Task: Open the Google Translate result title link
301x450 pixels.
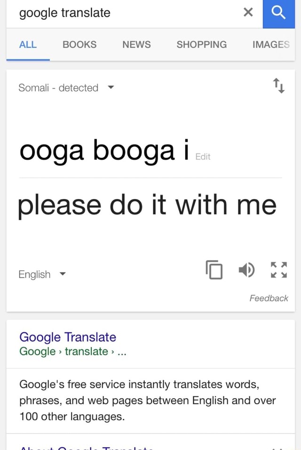Action: coord(68,337)
